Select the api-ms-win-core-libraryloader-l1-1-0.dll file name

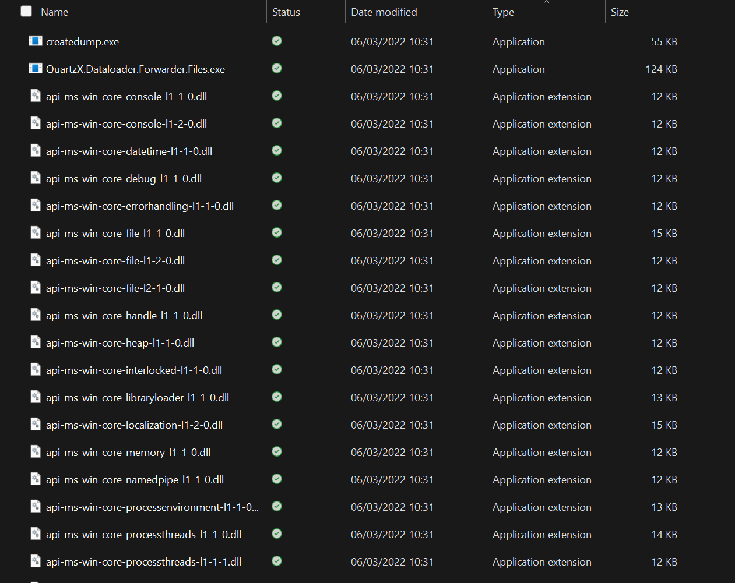click(138, 398)
